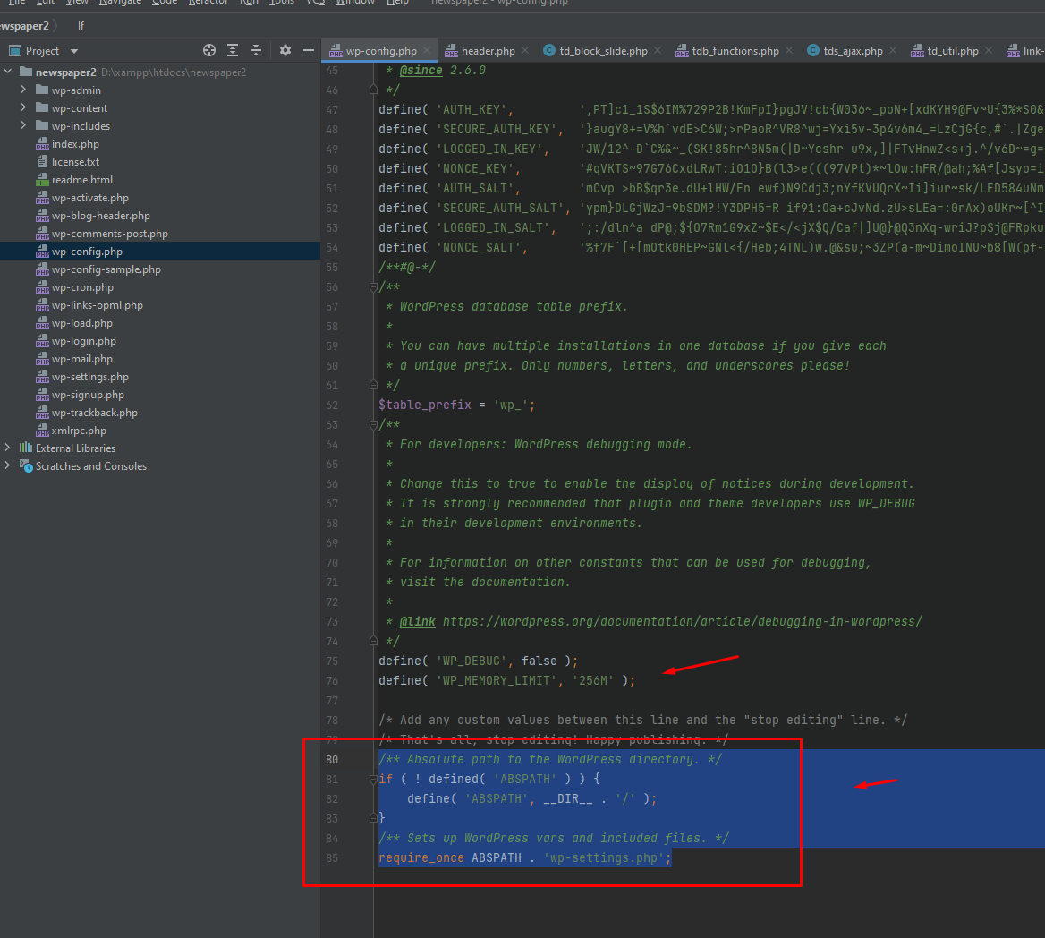Expand Scratches and Consoles node
Image resolution: width=1045 pixels, height=938 pixels.
pos(8,465)
